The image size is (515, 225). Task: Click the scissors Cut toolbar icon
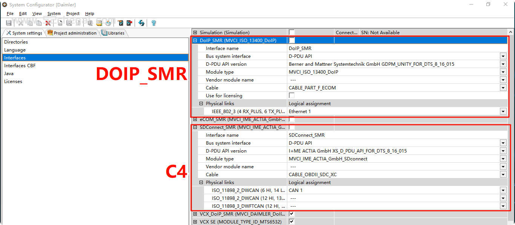[x=21, y=23]
